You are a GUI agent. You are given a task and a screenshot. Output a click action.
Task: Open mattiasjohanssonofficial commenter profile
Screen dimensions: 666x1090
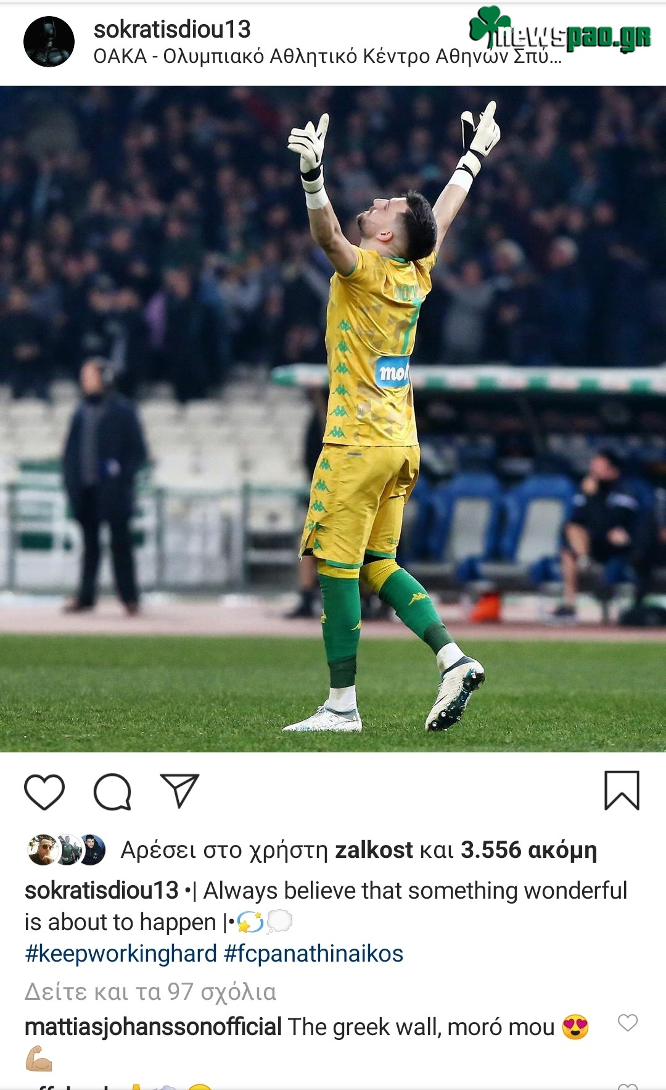coord(153,1027)
